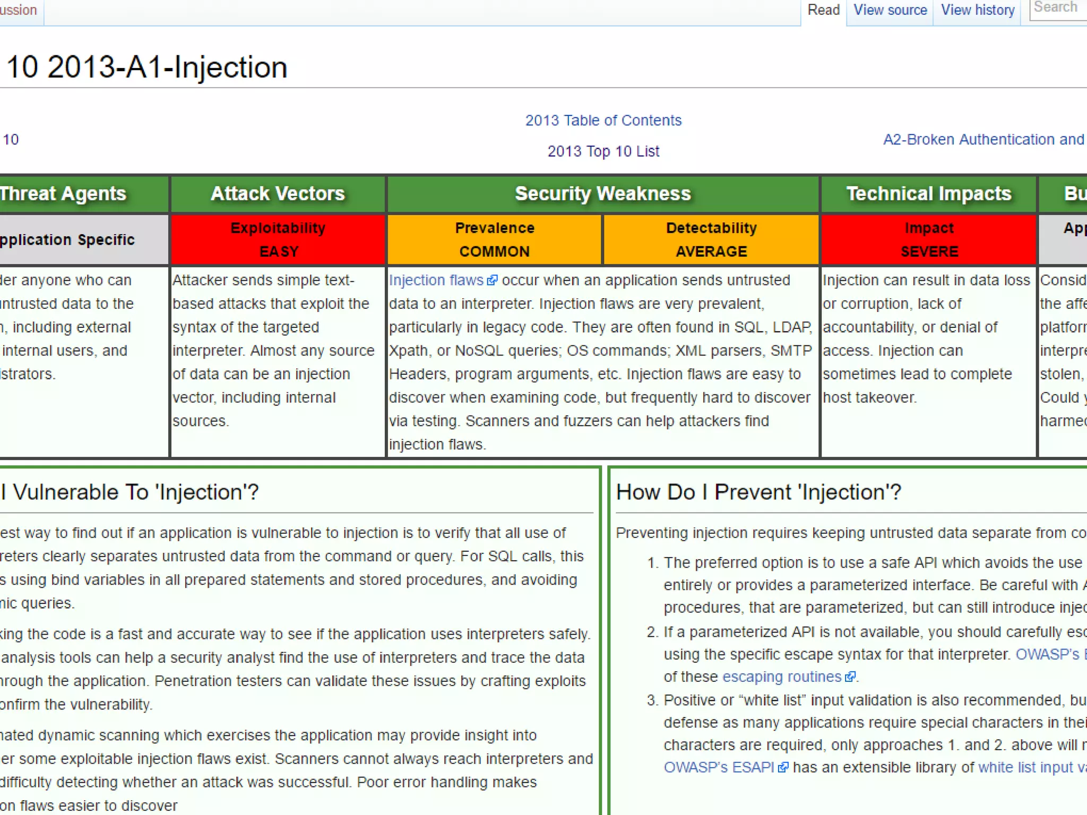Click the Security Weakness green header

(602, 194)
